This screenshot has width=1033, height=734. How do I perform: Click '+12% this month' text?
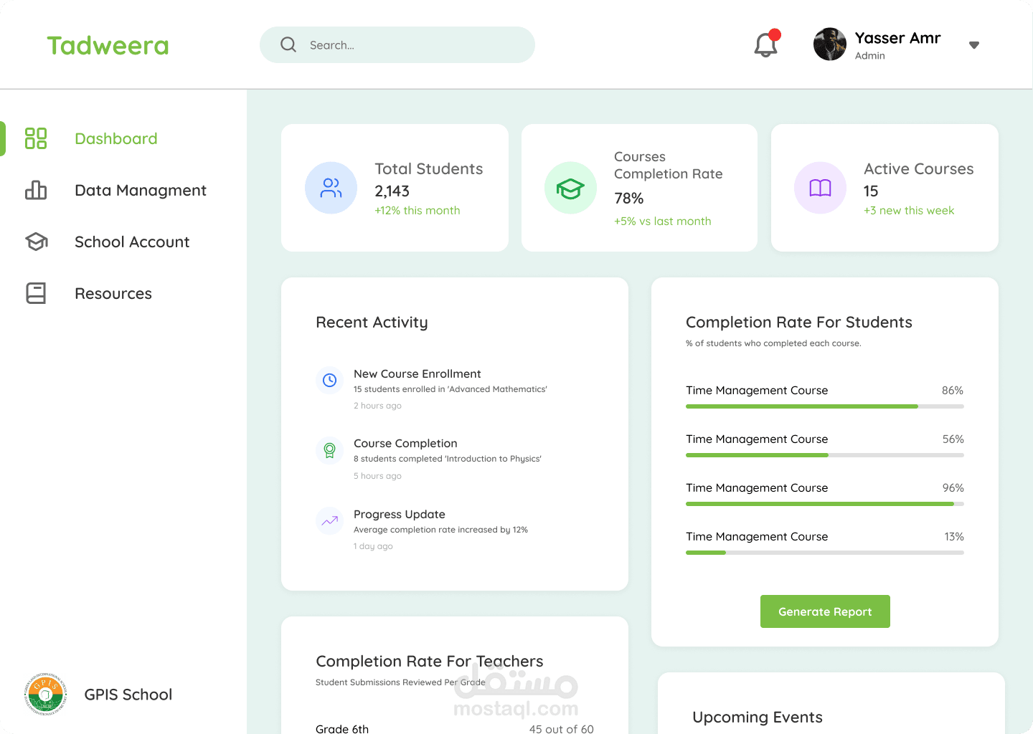click(x=418, y=210)
